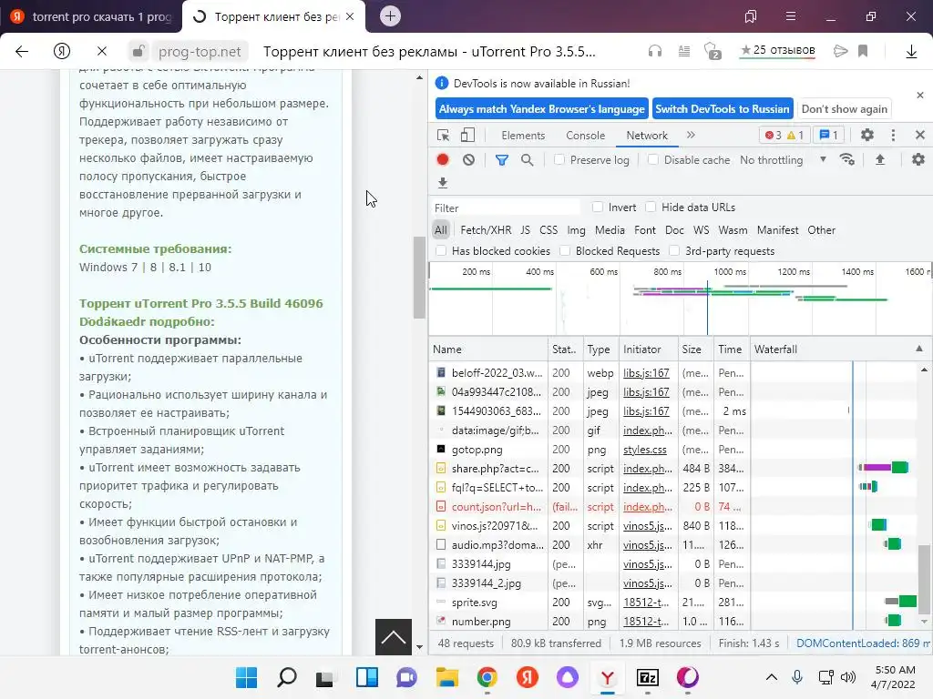
Task: Toggle the device toolbar icon
Action: point(467,136)
